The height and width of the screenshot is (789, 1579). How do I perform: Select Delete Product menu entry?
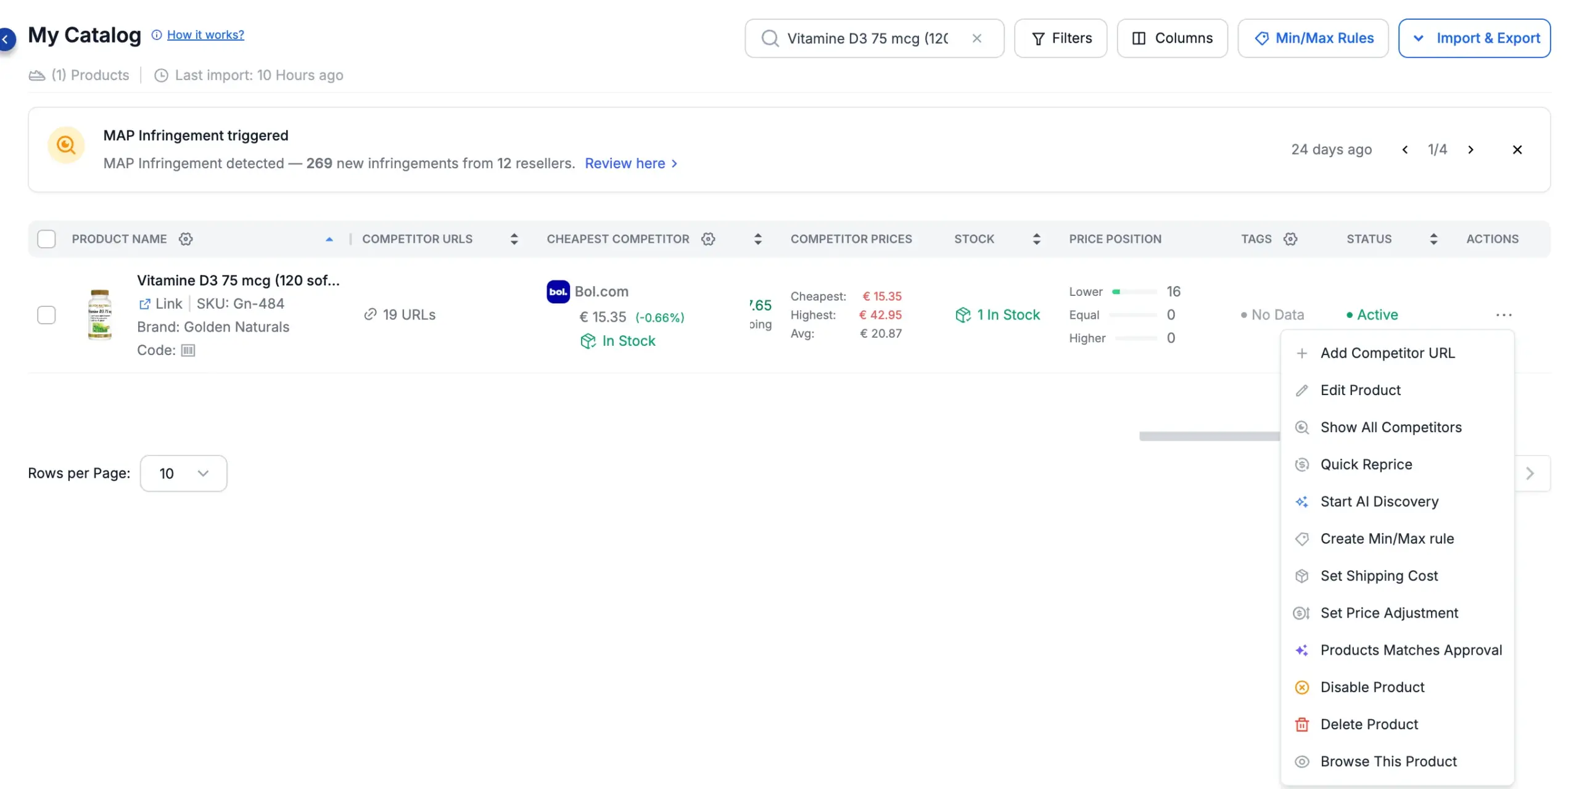point(1397,724)
